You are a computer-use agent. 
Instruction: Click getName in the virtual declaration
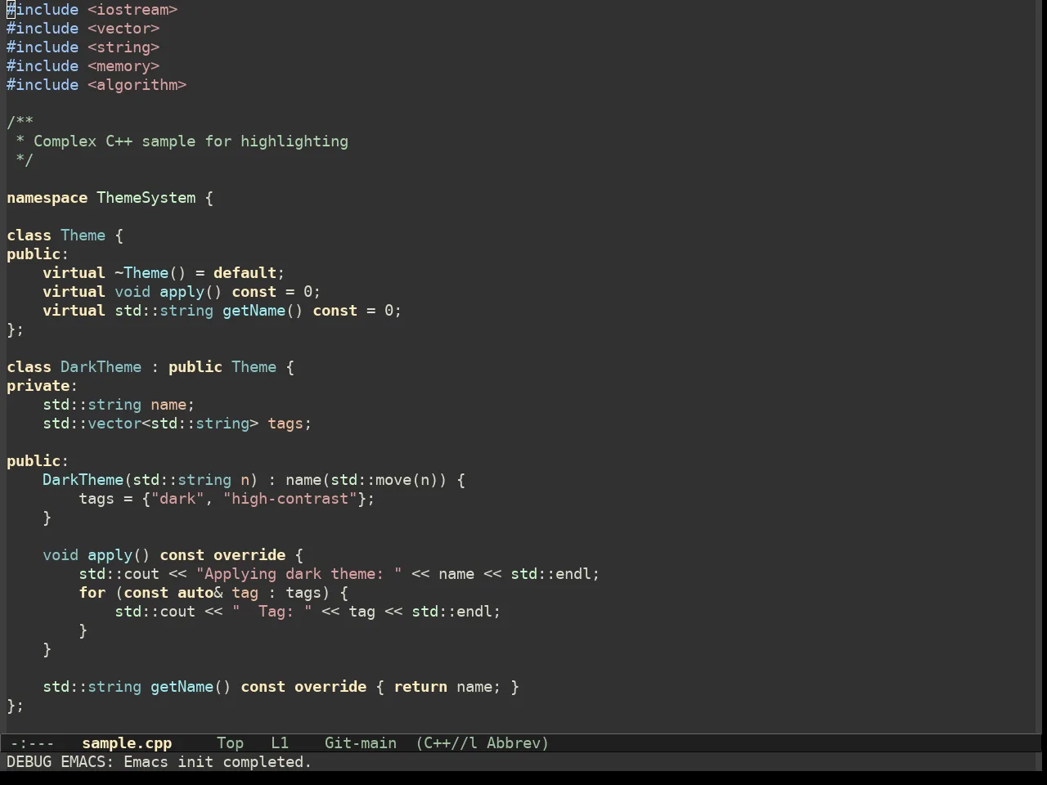254,311
